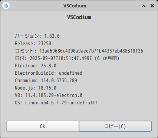Click the bold VSCodium dialog heading

click(79, 17)
